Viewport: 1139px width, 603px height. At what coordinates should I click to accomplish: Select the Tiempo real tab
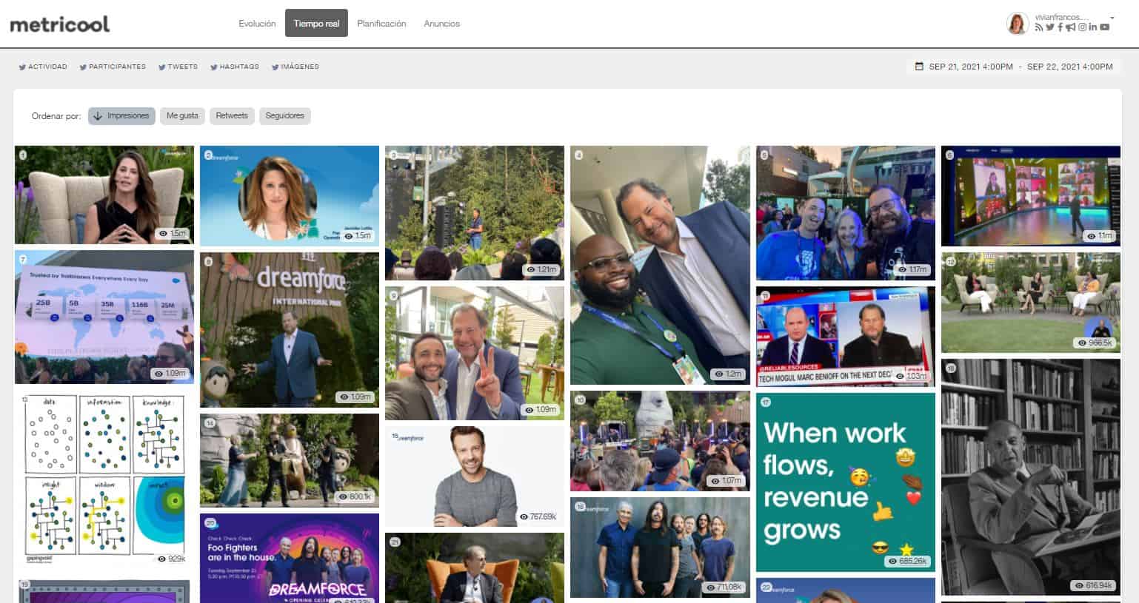point(316,24)
